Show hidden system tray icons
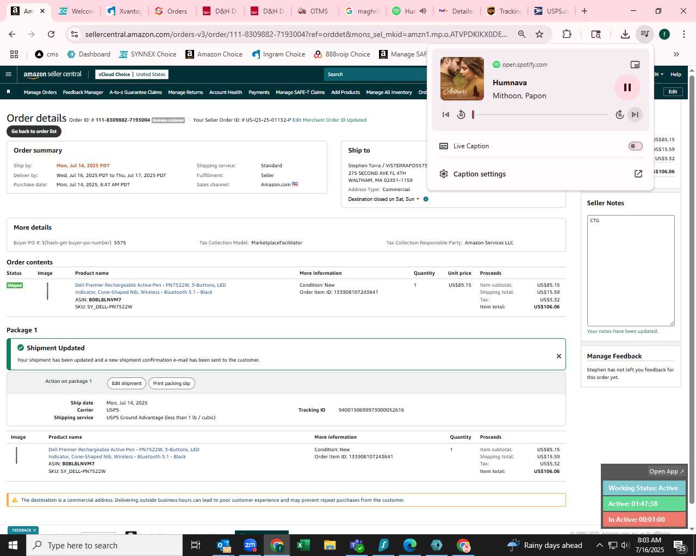 (x=599, y=545)
